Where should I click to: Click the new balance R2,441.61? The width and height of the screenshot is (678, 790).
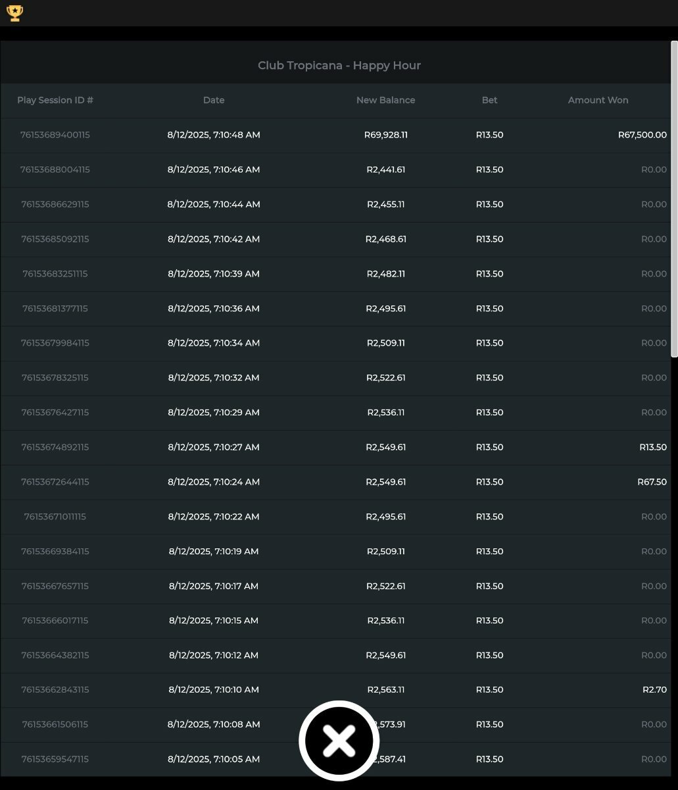click(x=386, y=170)
